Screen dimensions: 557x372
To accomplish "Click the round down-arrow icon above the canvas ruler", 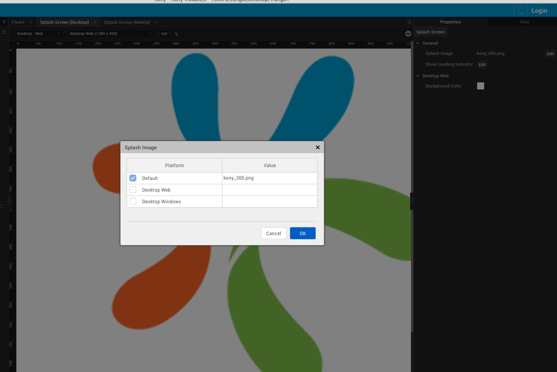I will point(408,34).
